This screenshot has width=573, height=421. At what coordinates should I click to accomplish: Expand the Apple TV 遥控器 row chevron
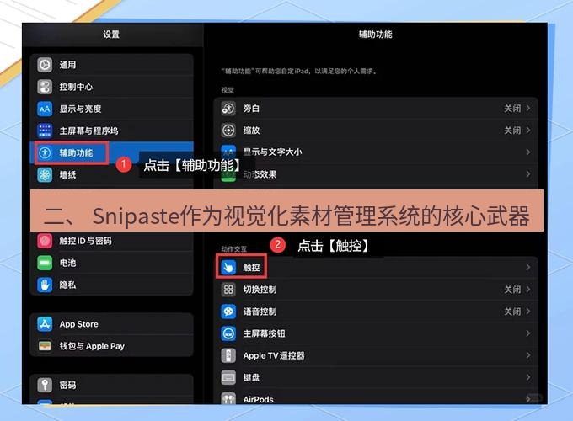pos(528,355)
